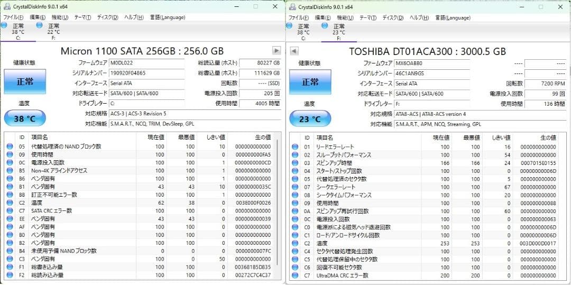Click status icon for UltraDMA CRC エラー数 row
Image resolution: width=571 pixels, height=285 pixels.
(295, 275)
